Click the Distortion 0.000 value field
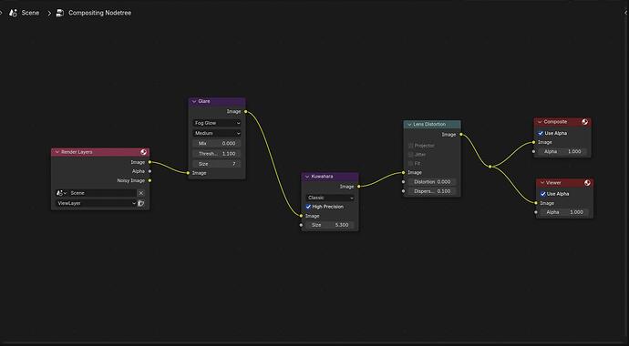Image resolution: width=629 pixels, height=346 pixels. 432,182
